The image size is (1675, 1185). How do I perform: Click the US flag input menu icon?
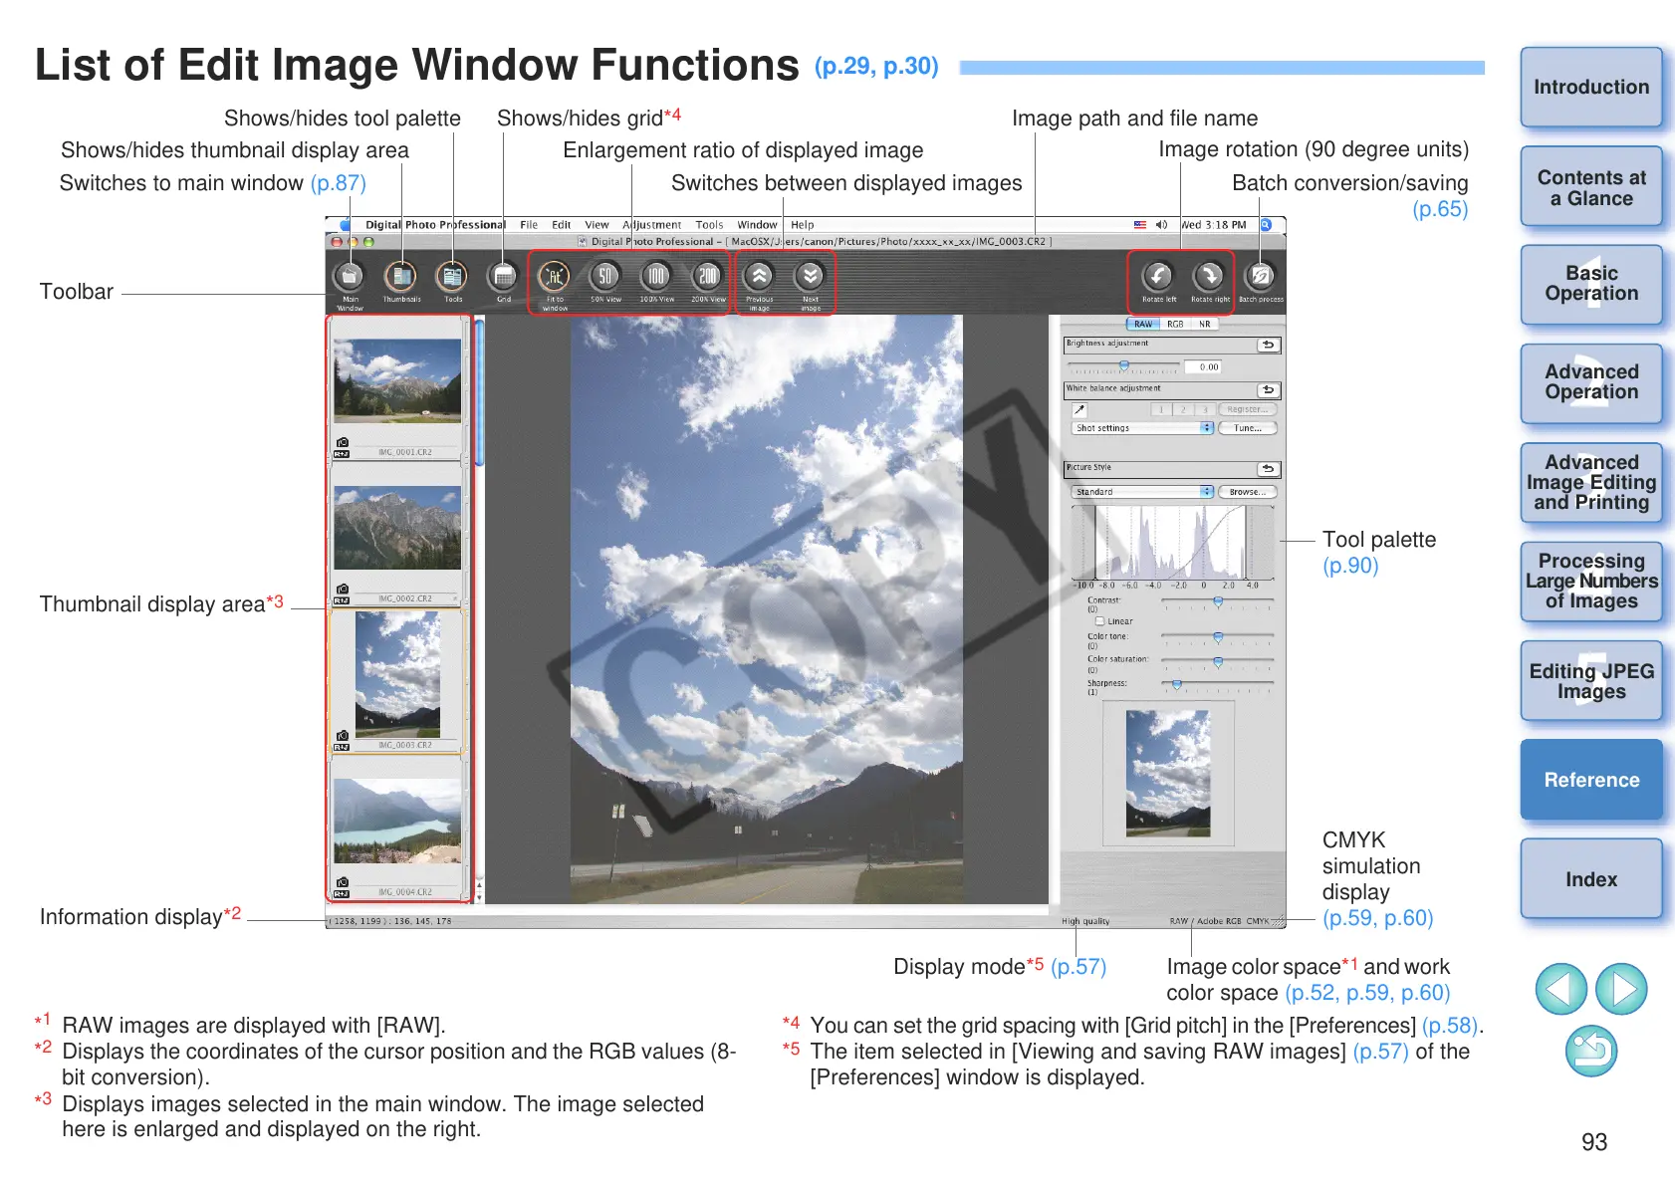coord(1140,225)
